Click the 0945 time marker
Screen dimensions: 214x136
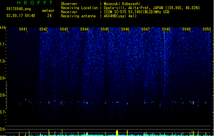pyautogui.click(x=105, y=29)
